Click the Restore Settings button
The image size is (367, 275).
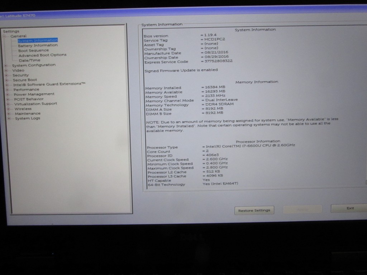[254, 211]
